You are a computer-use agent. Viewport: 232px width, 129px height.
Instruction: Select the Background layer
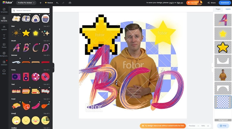(x=223, y=115)
